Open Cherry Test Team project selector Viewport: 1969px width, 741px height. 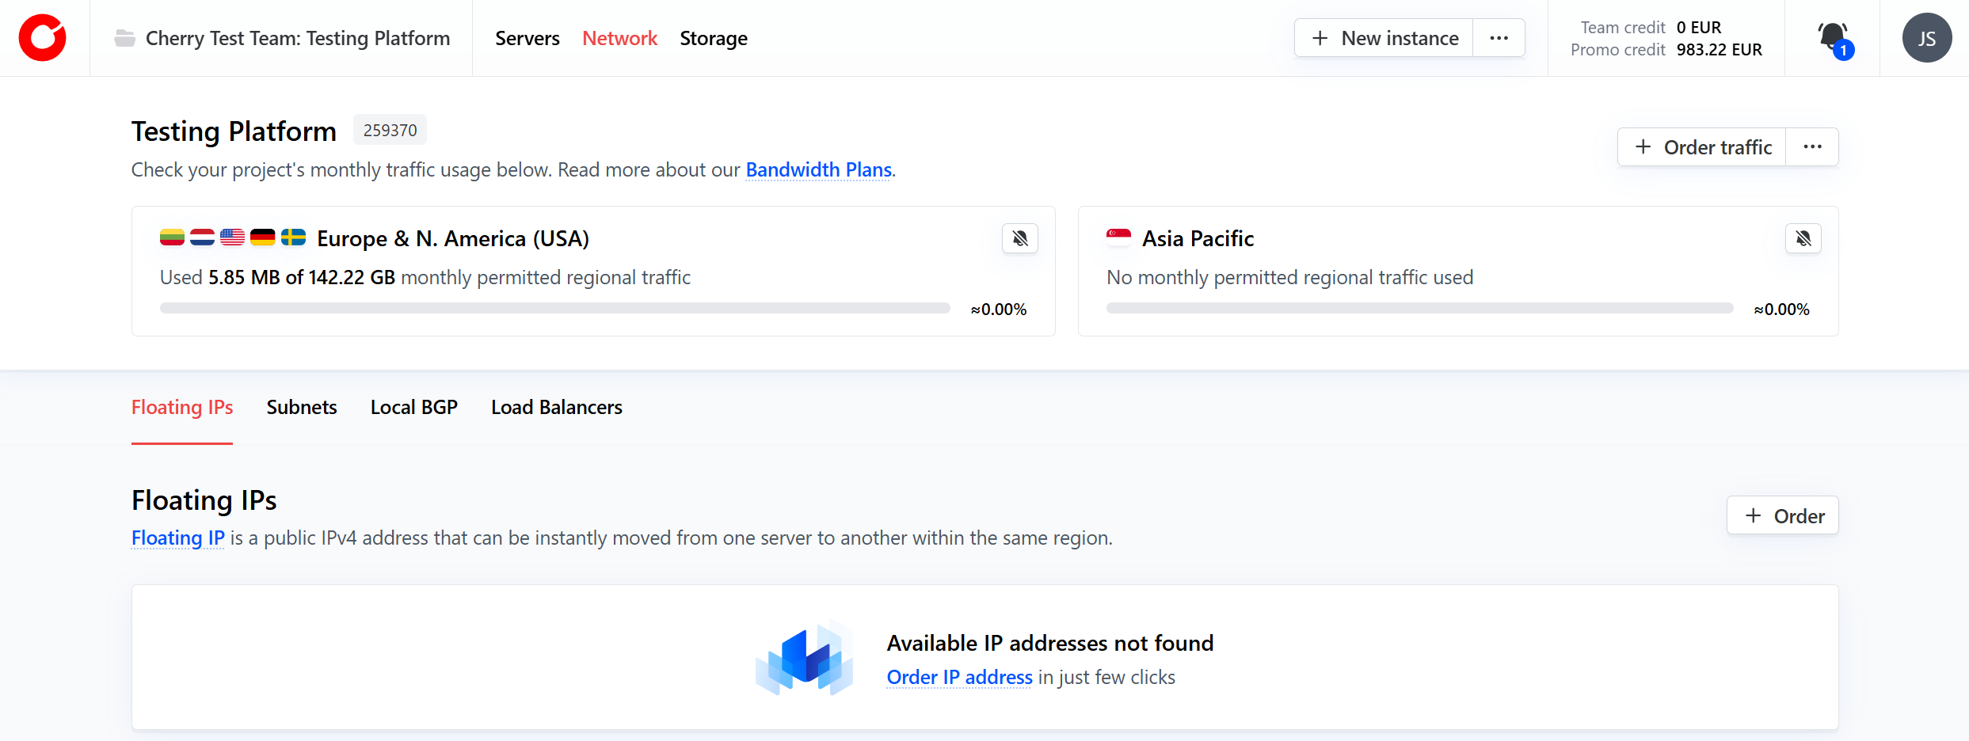(x=297, y=38)
